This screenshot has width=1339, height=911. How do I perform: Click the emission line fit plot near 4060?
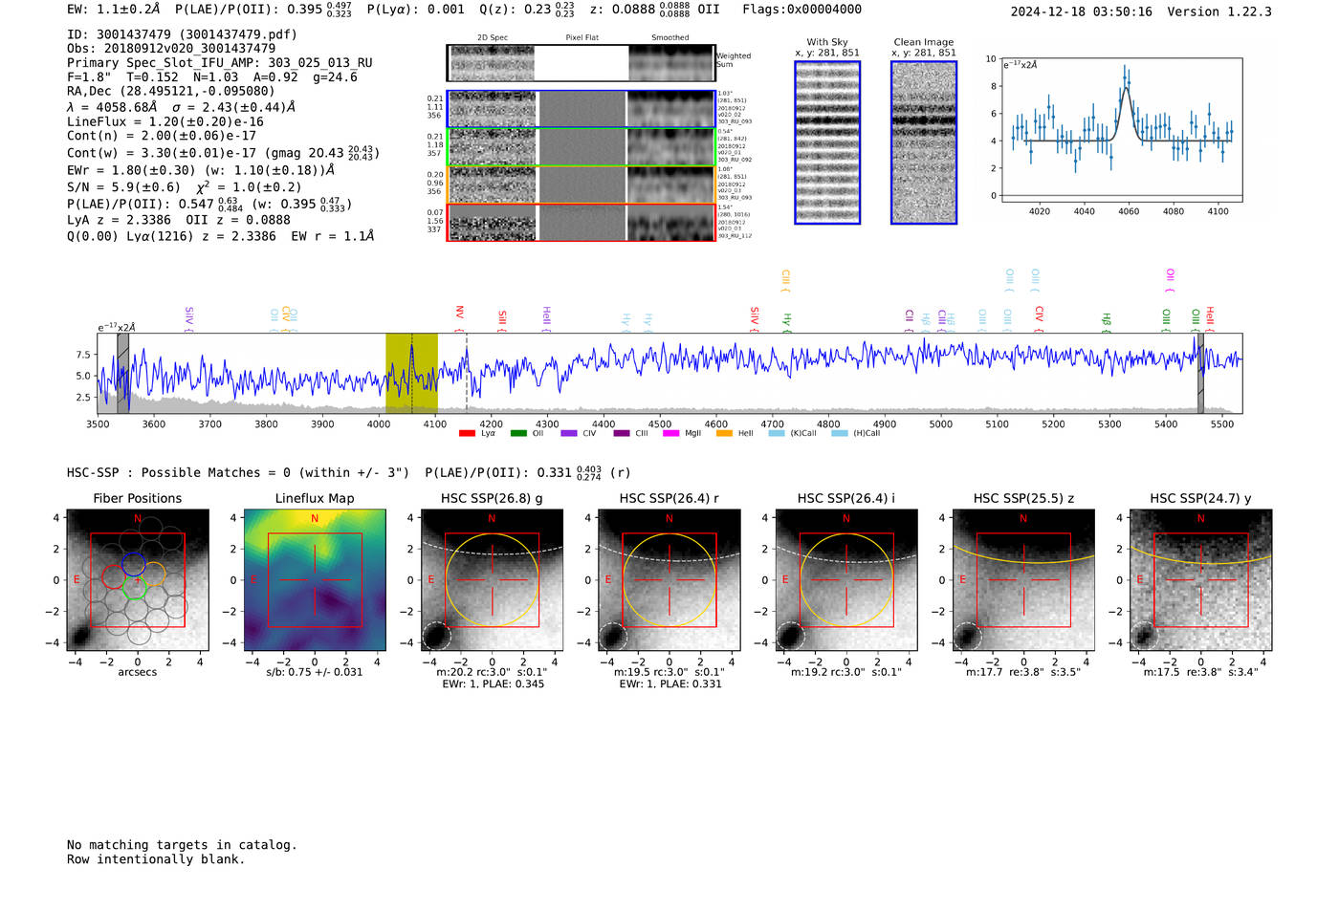(x=1121, y=130)
